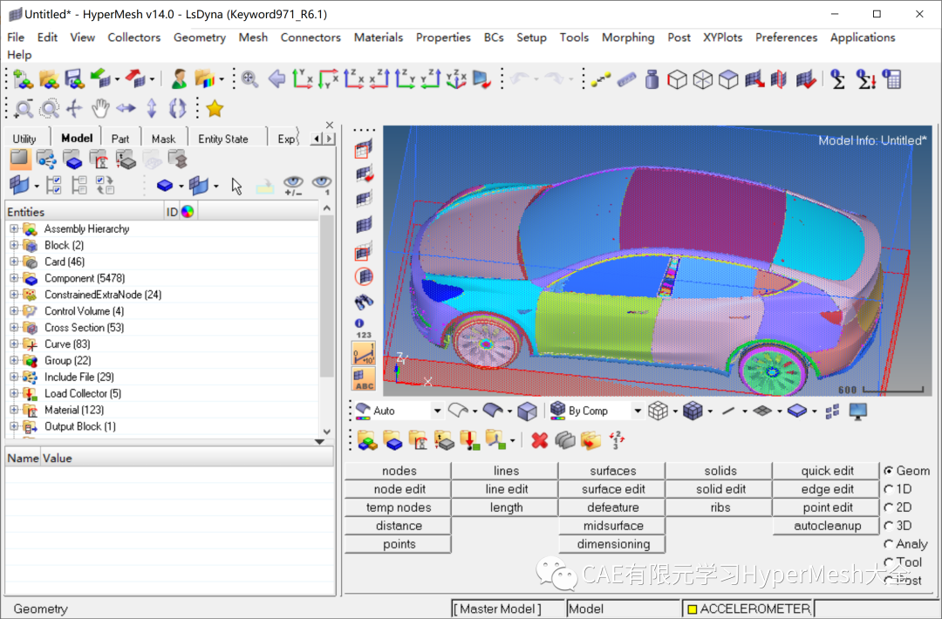Open the Auto entity selector dropdown
This screenshot has width=942, height=619.
click(438, 410)
